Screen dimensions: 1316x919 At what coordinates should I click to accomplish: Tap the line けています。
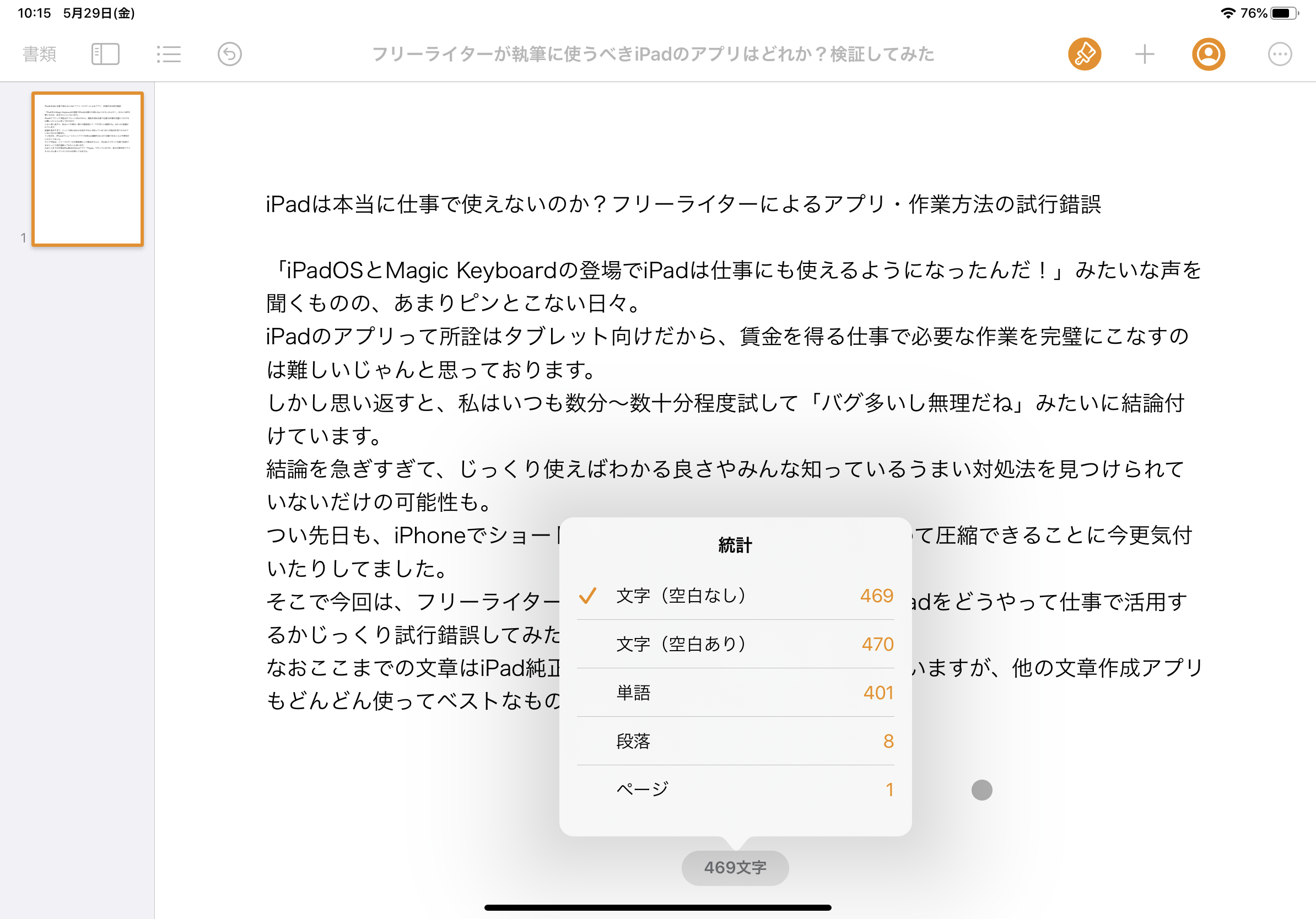(x=325, y=435)
